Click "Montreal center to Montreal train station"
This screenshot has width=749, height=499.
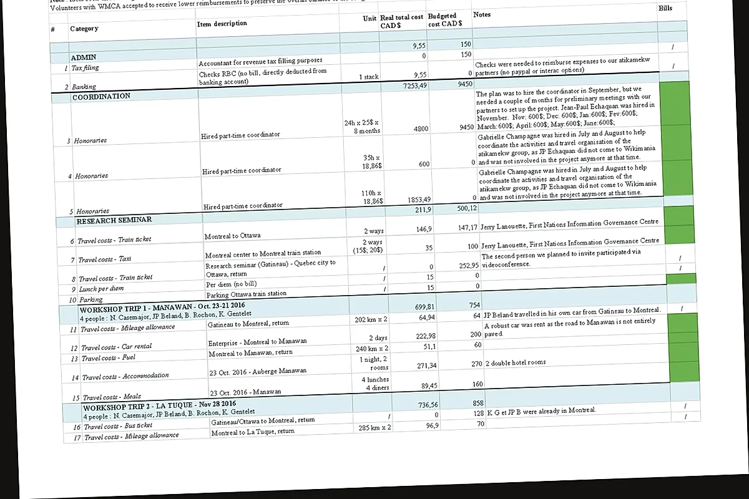pyautogui.click(x=263, y=254)
